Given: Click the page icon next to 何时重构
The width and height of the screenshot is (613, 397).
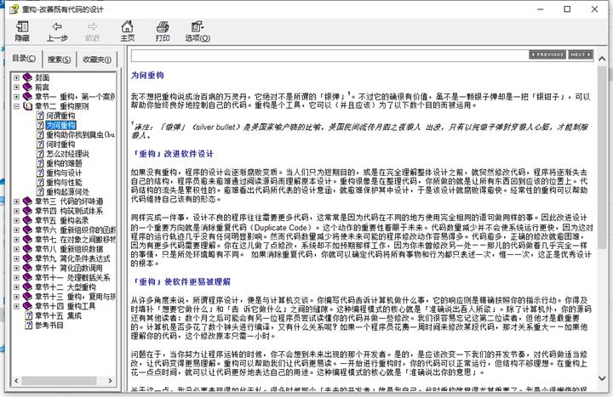Looking at the screenshot, I should (40, 144).
